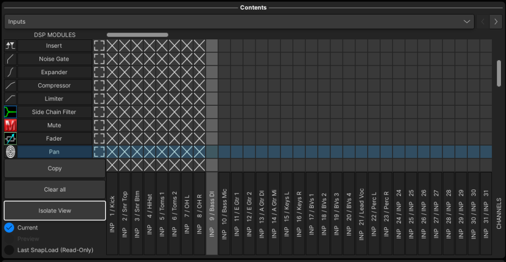506x262 pixels.
Task: Click the Limiter curve icon
Action: point(10,99)
